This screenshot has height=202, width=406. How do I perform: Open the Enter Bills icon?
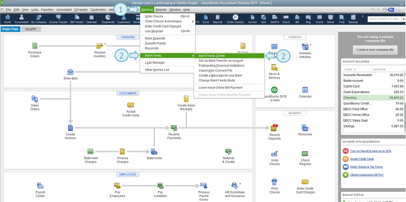point(70,72)
